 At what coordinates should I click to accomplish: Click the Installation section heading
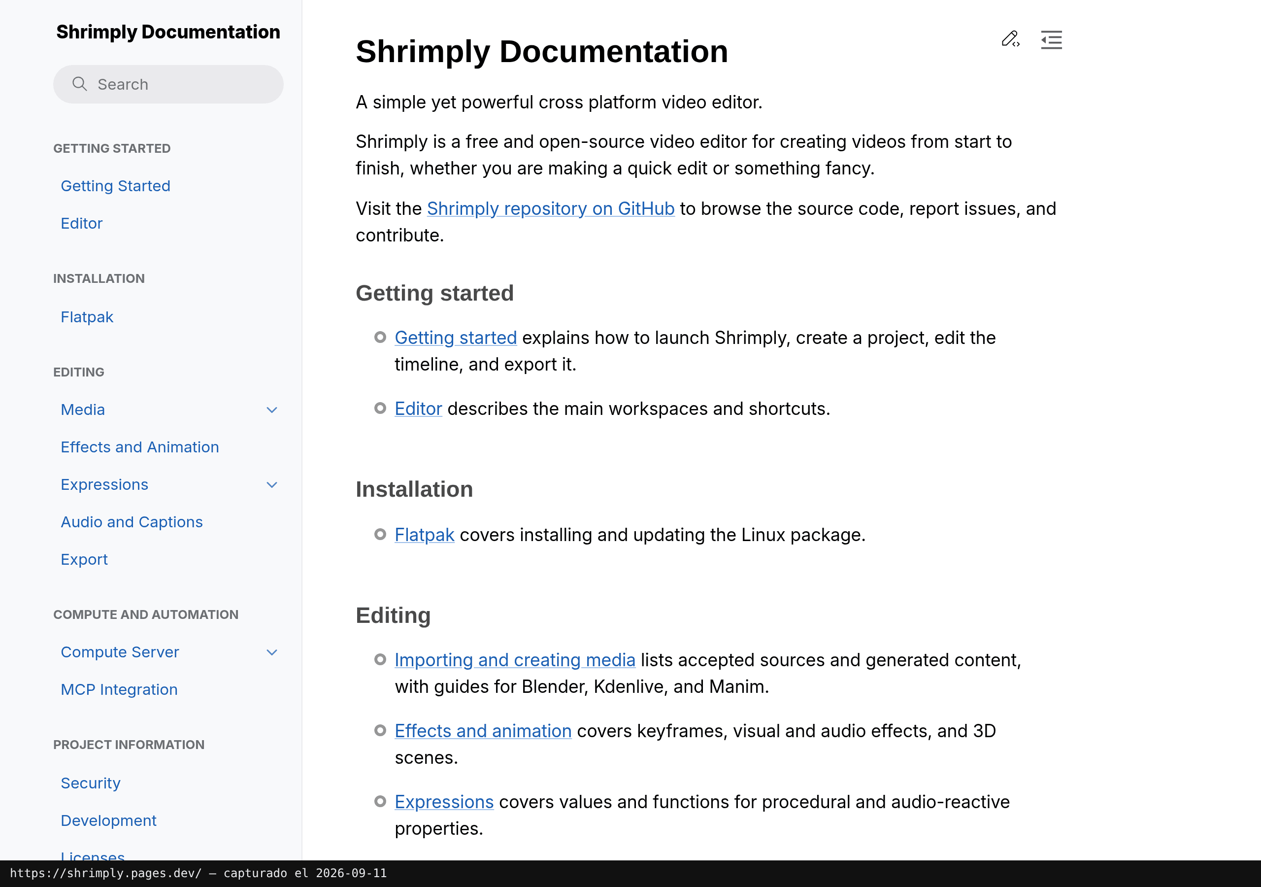414,489
